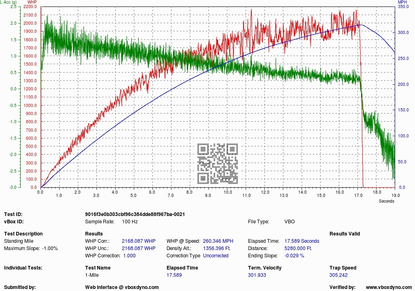Click the Density Alt. 1356.396 Ft. value

[217, 248]
